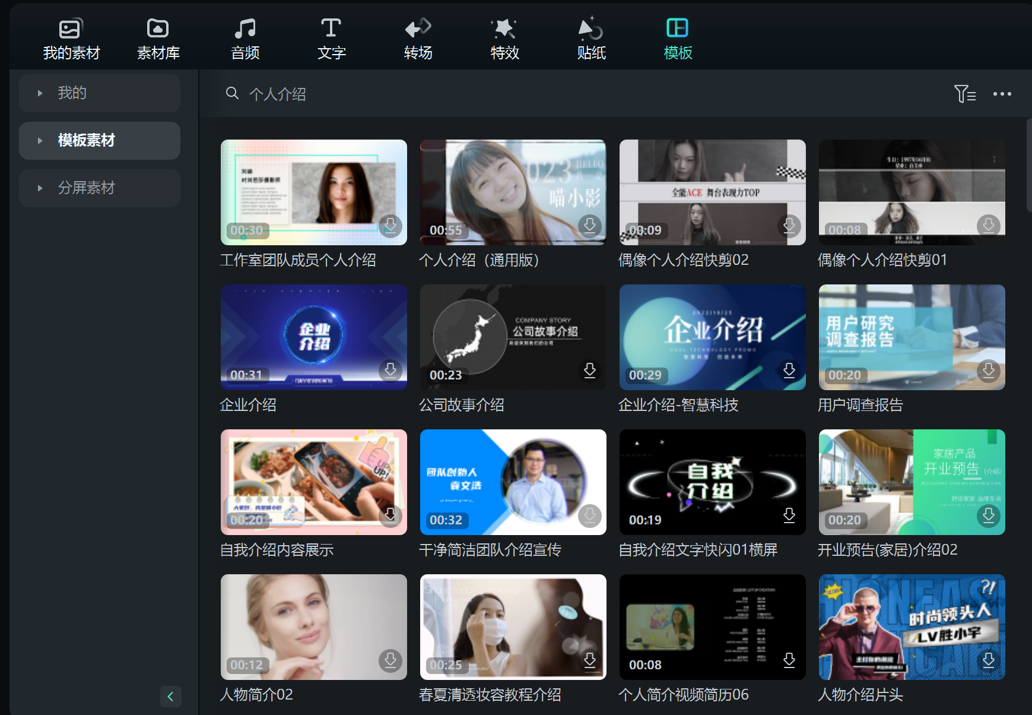
Task: Select the 模板 templates tab
Action: coord(678,39)
